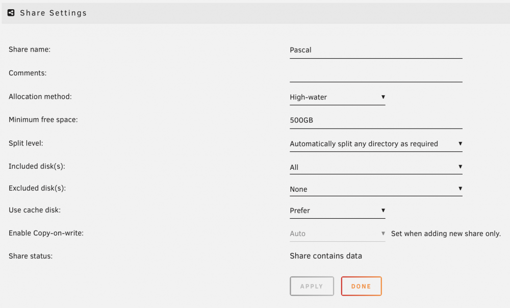The width and height of the screenshot is (510, 308).
Task: Click the Share name field containing Pascal
Action: tap(376, 50)
